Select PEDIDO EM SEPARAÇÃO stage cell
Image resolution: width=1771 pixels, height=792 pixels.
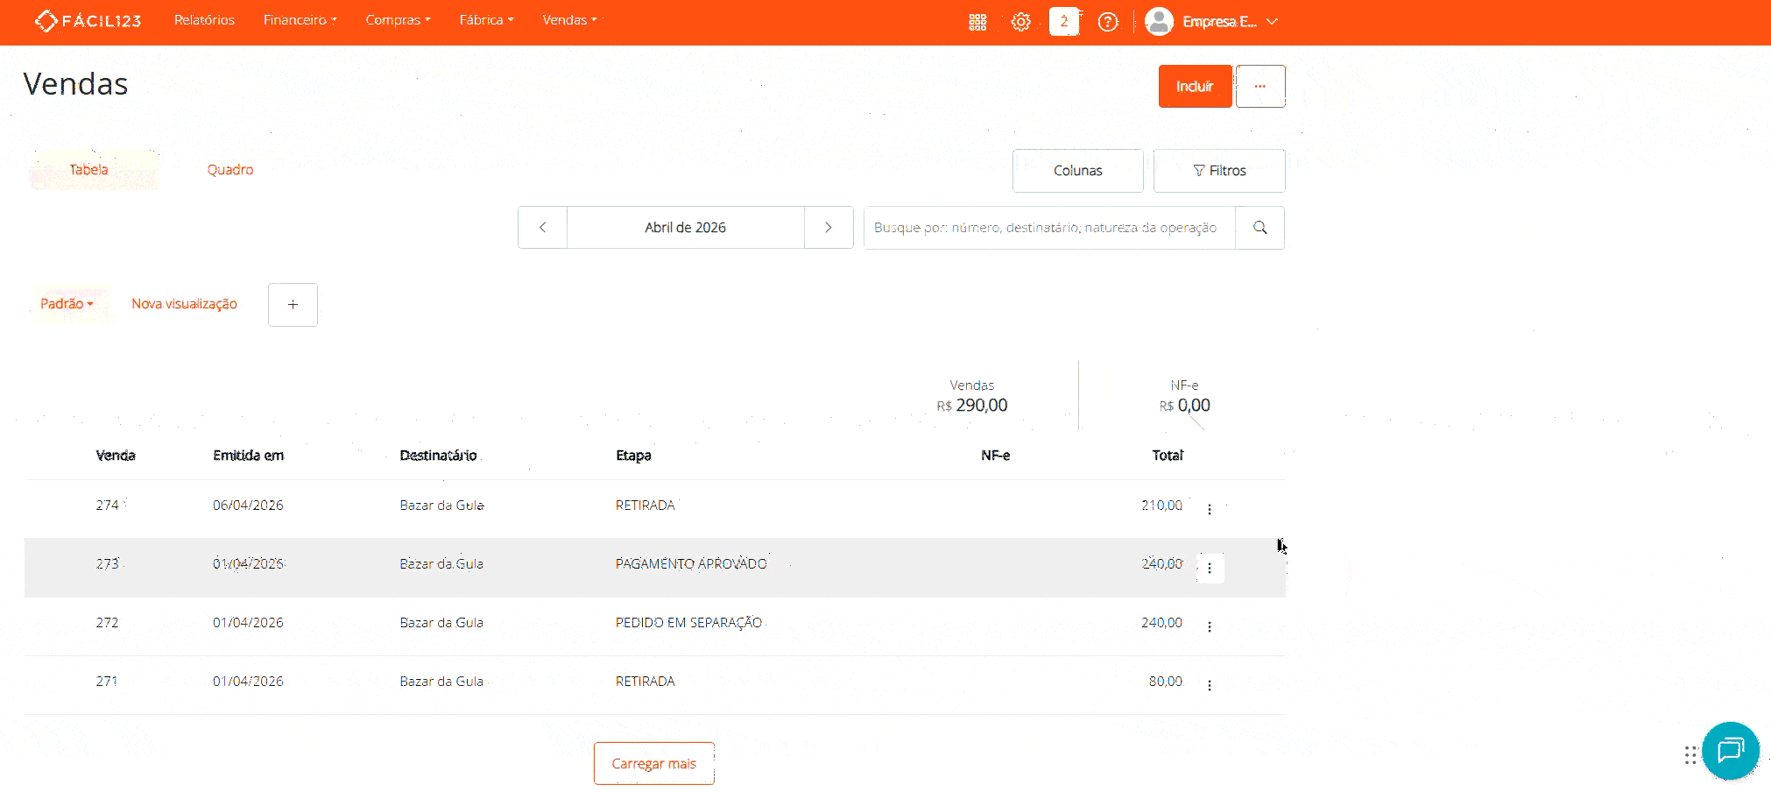pyautogui.click(x=688, y=623)
